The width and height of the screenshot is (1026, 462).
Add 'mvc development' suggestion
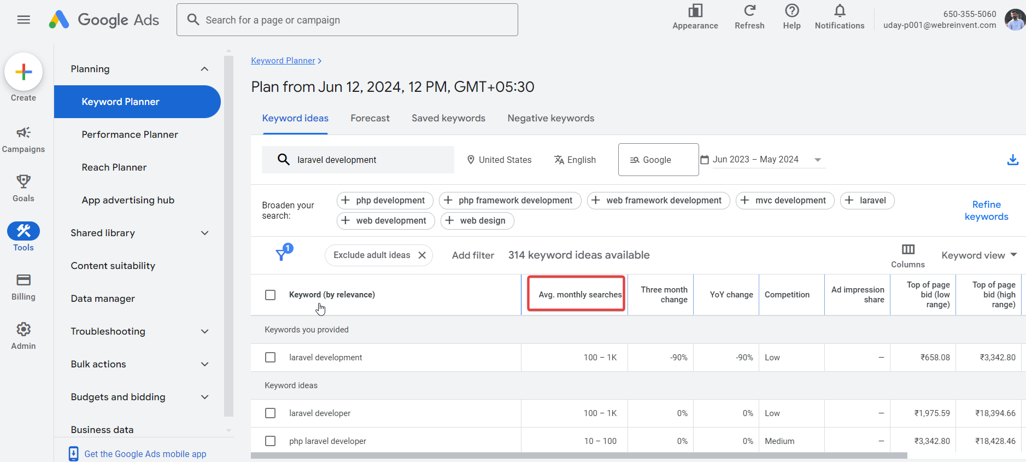click(785, 201)
